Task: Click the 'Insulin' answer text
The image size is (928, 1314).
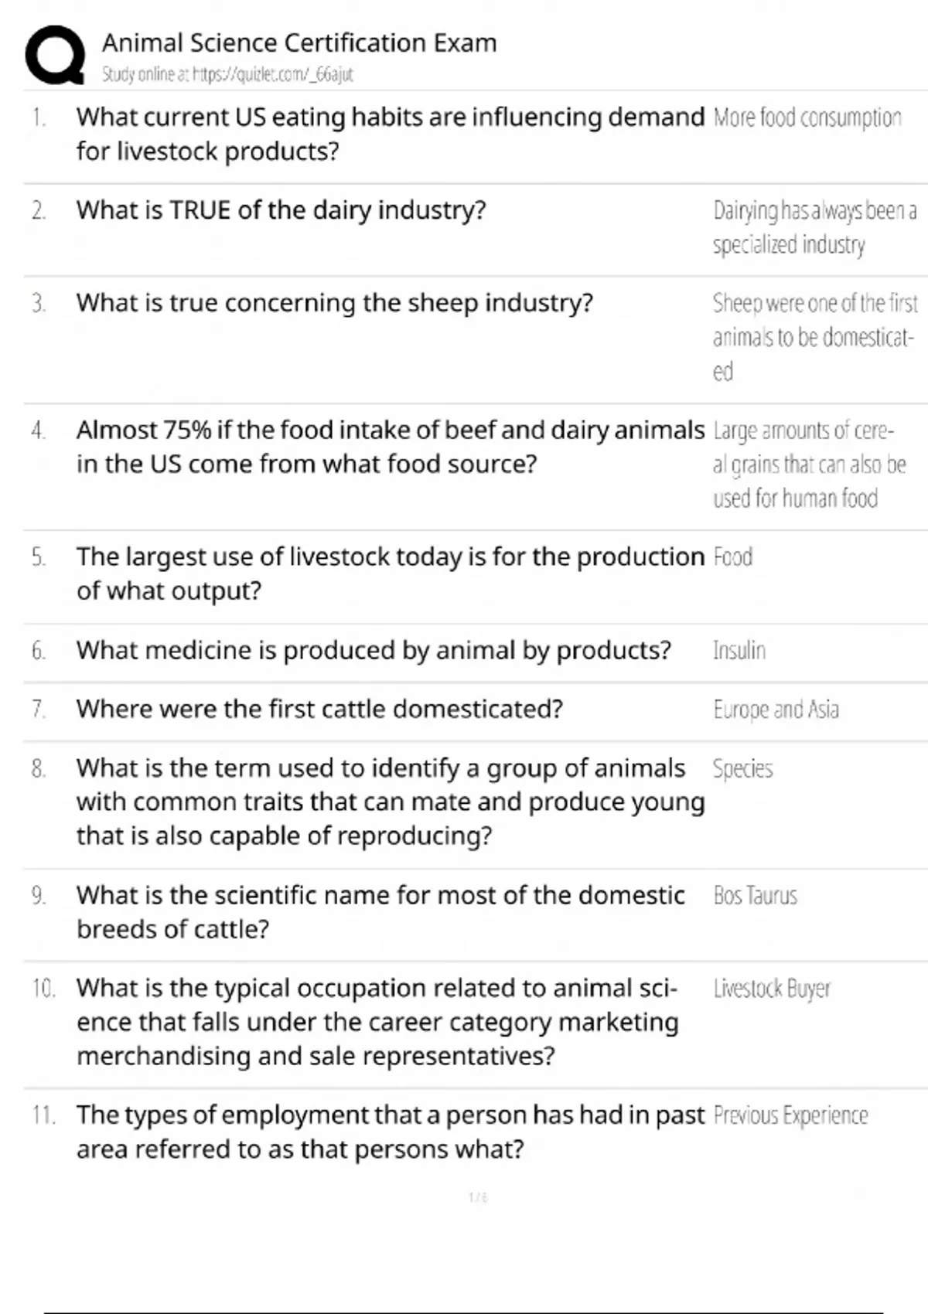Action: pyautogui.click(x=739, y=651)
